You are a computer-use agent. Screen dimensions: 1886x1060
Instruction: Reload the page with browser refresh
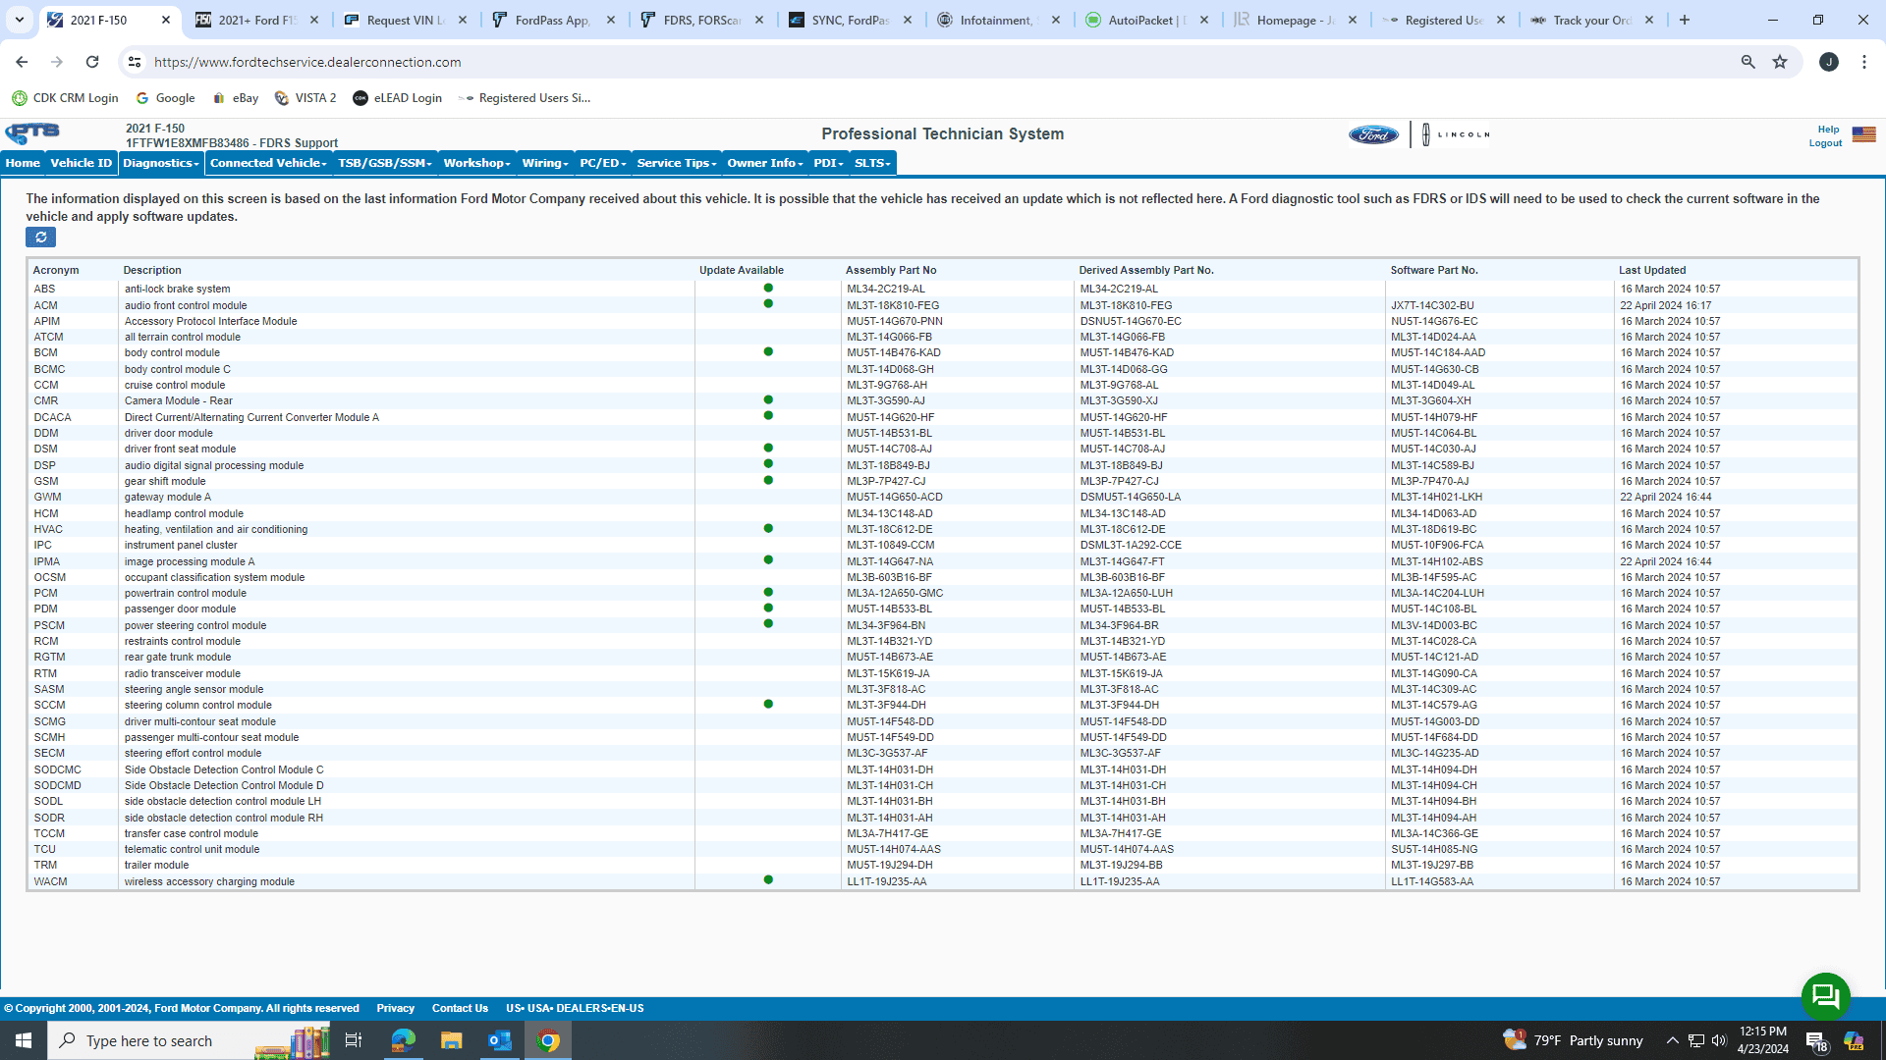point(92,62)
